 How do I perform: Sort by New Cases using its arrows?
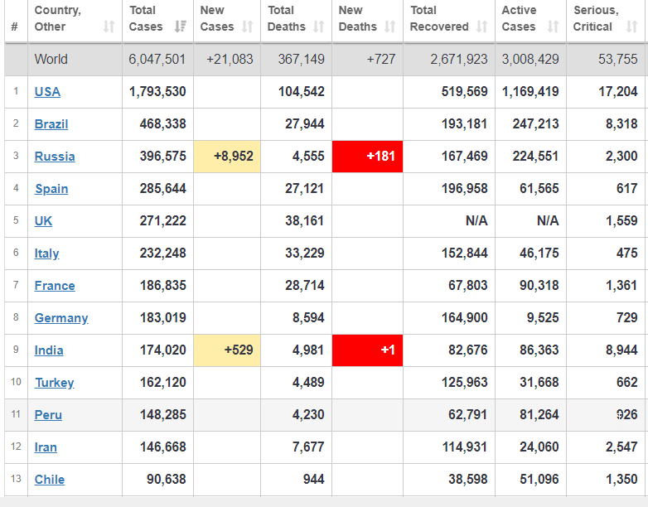(247, 27)
